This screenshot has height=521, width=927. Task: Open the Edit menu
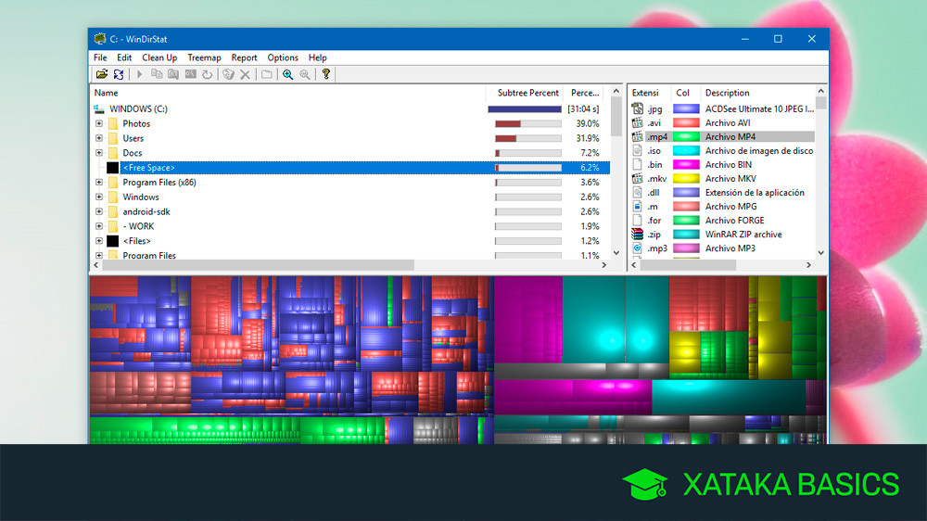(x=124, y=57)
